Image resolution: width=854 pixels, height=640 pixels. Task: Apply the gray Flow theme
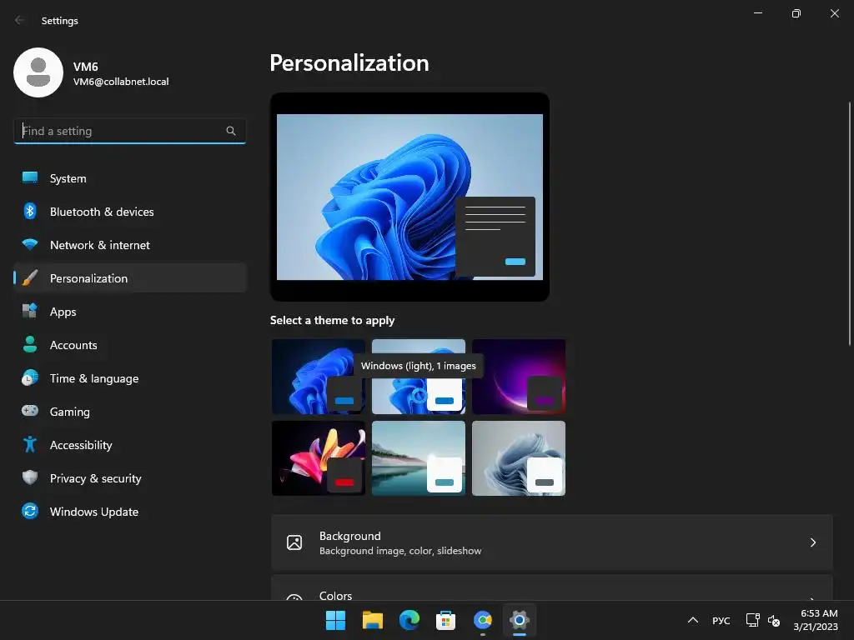[519, 458]
